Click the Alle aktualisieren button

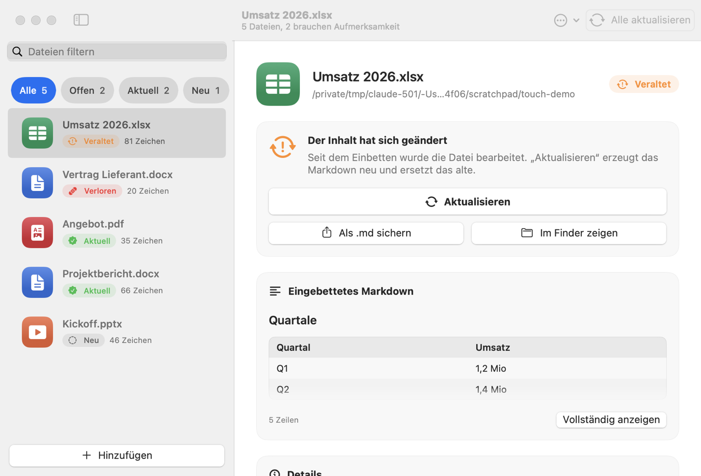640,20
